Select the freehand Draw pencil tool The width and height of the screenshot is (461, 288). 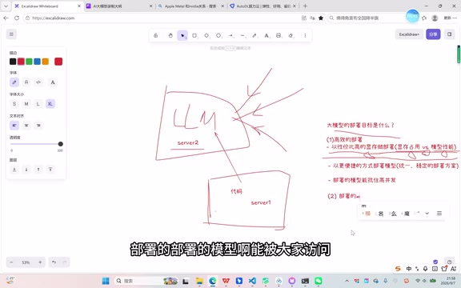(x=255, y=35)
